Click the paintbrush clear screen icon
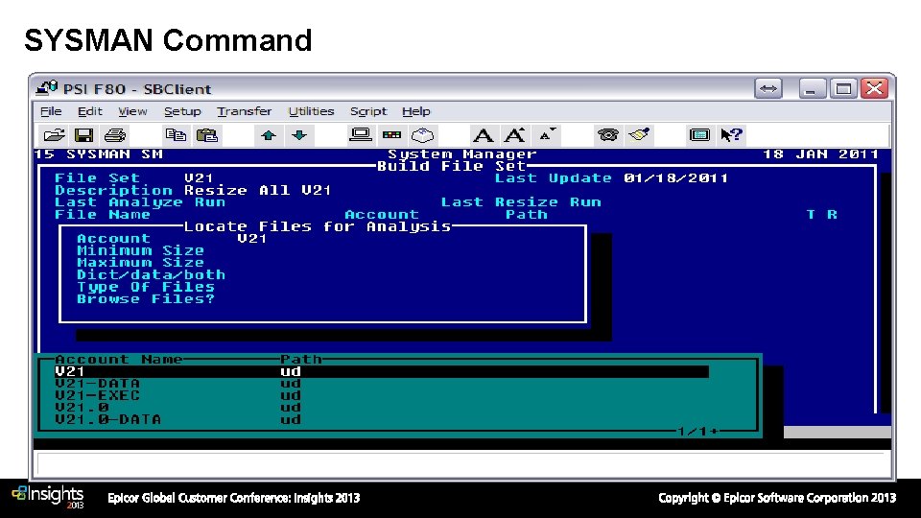 pyautogui.click(x=639, y=135)
